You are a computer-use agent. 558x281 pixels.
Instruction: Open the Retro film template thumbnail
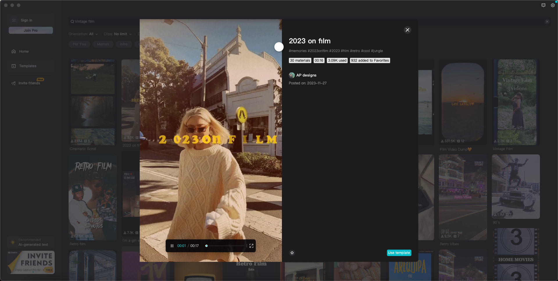click(93, 198)
